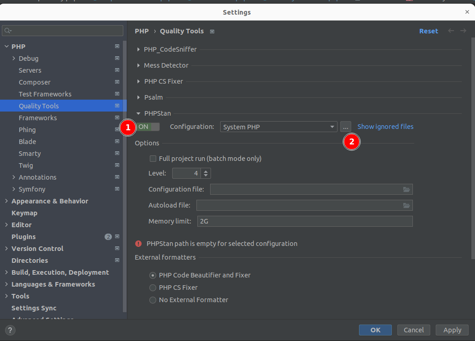
Task: Open help with the question mark button
Action: pos(10,330)
